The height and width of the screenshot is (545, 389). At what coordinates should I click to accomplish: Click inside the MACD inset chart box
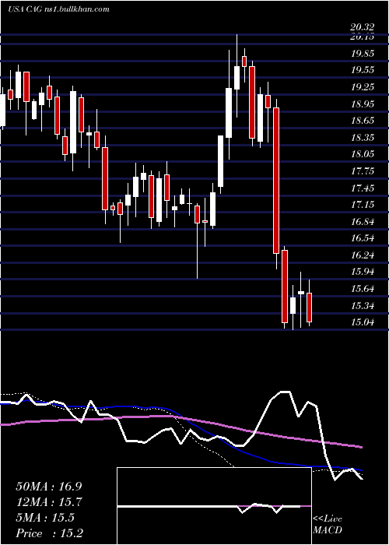[214, 506]
